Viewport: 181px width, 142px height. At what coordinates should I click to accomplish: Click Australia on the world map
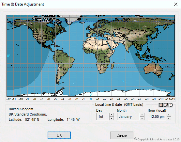153,69
